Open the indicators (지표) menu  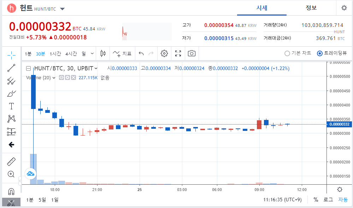click(x=122, y=53)
